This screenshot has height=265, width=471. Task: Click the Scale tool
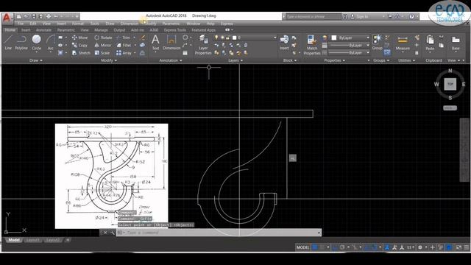(102, 53)
